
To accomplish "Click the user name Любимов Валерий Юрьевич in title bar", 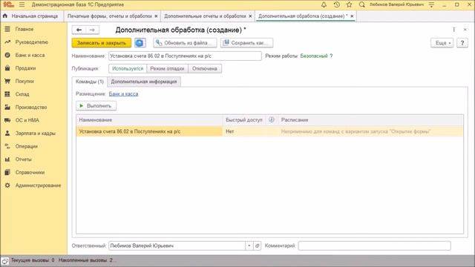I will click(x=396, y=4).
